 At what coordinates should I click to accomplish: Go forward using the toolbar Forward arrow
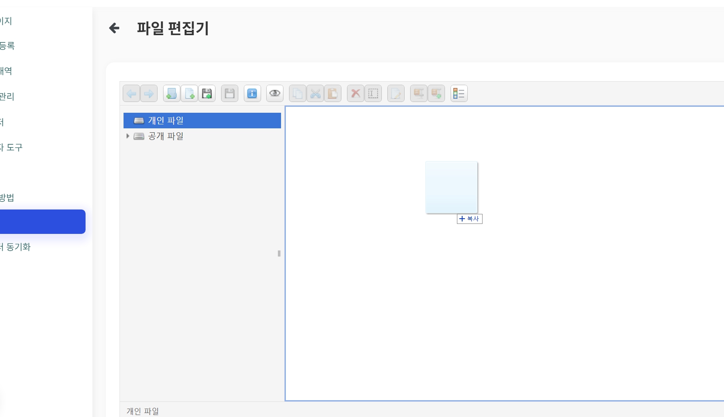[149, 94]
